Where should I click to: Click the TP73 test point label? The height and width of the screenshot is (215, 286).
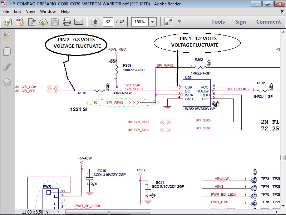(265, 178)
